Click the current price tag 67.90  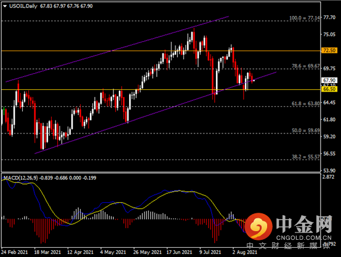click(x=329, y=80)
